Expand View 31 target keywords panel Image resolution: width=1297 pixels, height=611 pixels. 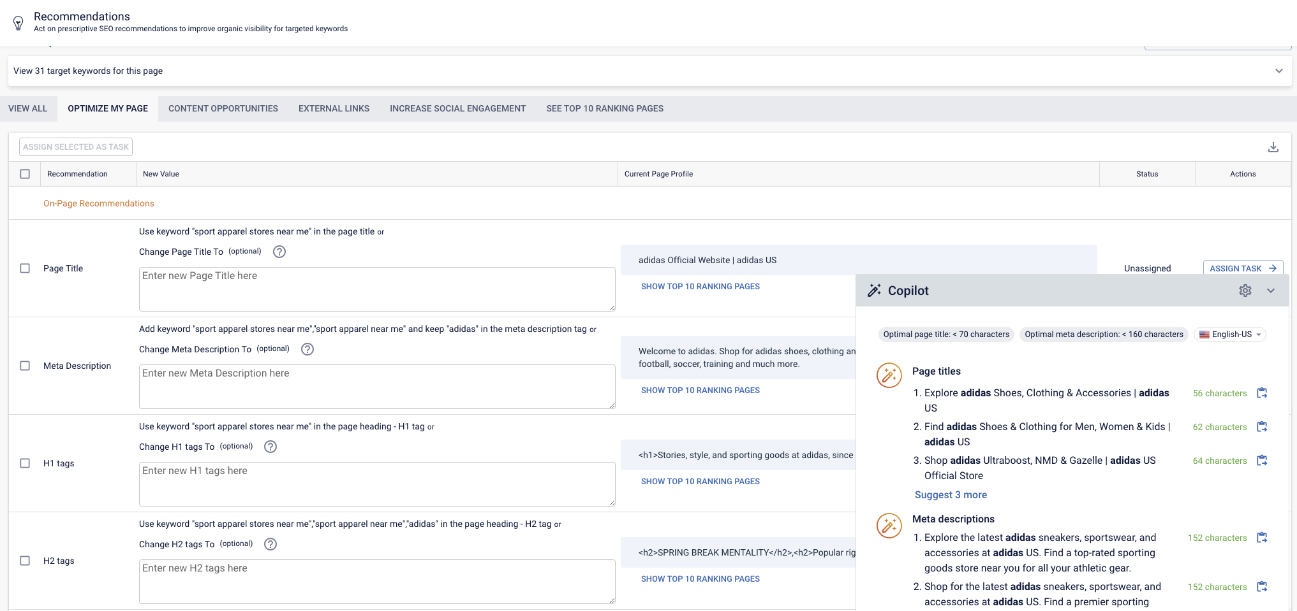click(1278, 71)
